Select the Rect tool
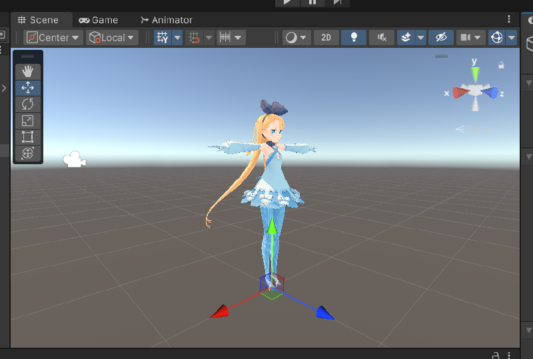 click(28, 137)
